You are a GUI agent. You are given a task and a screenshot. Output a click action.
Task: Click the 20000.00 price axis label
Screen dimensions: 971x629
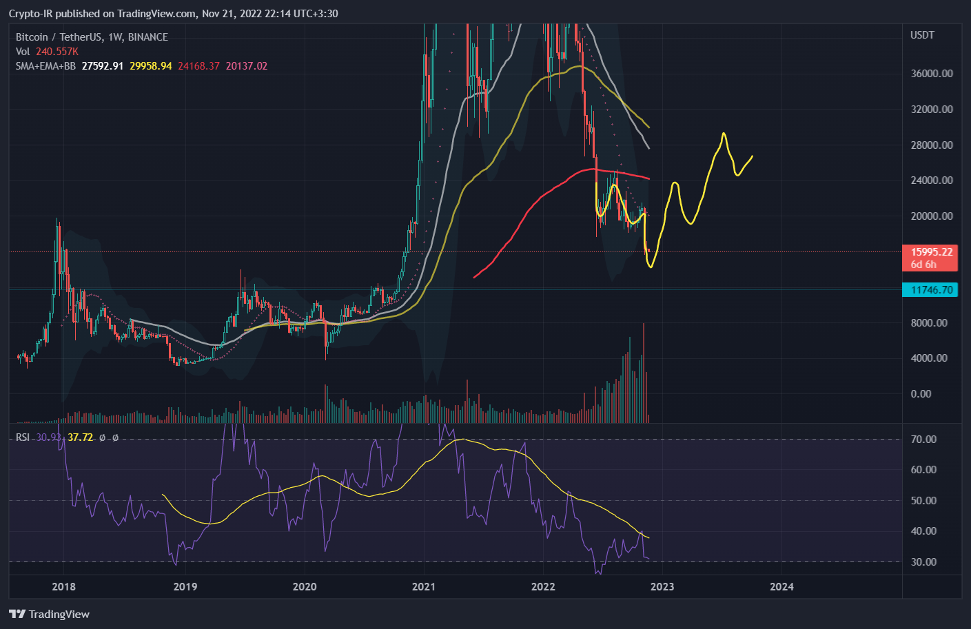(x=932, y=216)
